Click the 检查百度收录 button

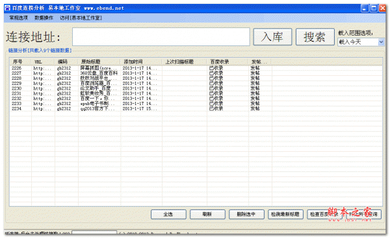tap(324, 214)
